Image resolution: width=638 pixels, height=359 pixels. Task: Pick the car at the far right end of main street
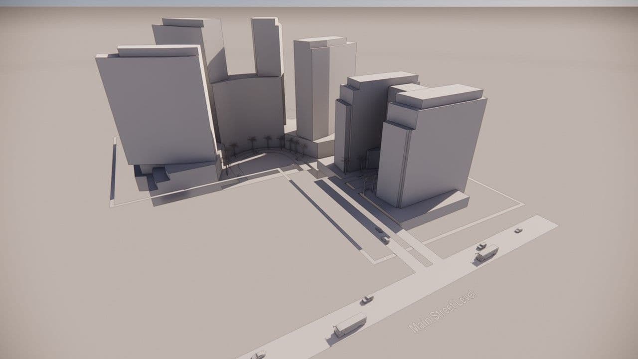click(x=518, y=230)
